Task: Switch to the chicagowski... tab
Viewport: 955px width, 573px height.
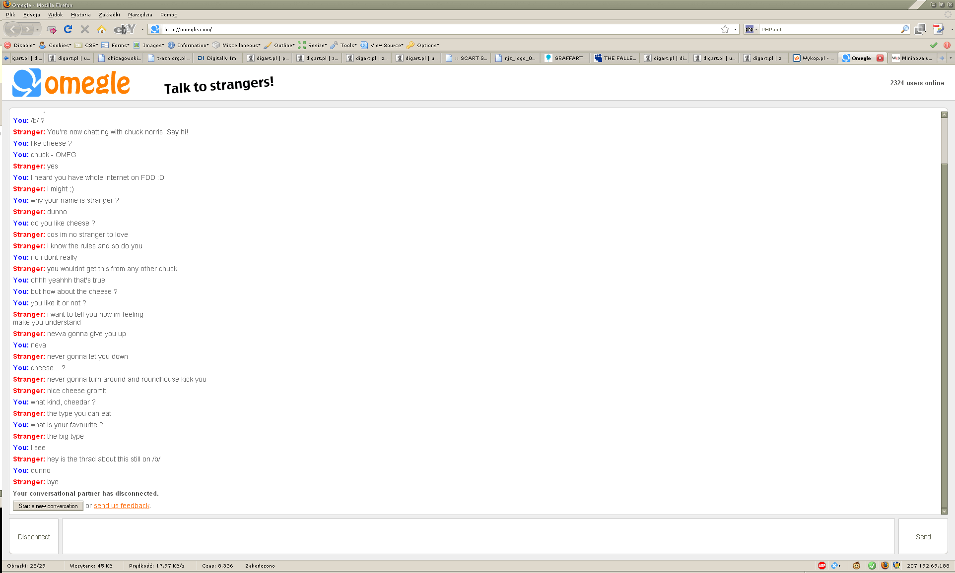Action: tap(119, 58)
